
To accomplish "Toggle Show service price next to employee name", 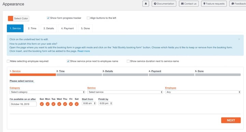I will pos(68,61).
